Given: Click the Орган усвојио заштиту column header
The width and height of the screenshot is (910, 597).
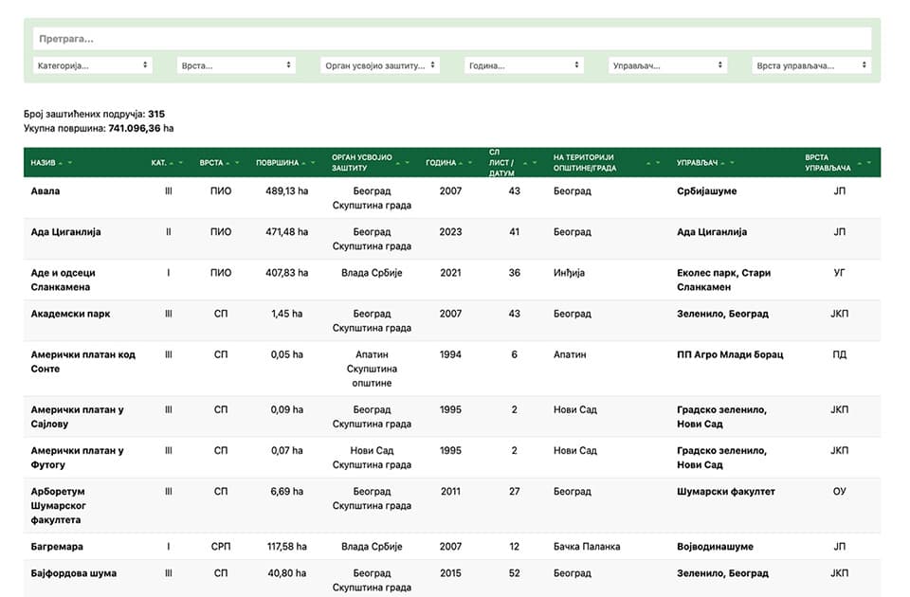Looking at the screenshot, I should [x=361, y=163].
